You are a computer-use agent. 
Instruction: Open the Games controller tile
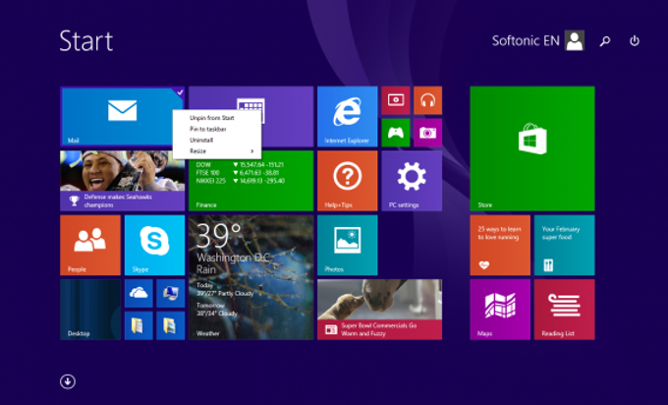[396, 133]
